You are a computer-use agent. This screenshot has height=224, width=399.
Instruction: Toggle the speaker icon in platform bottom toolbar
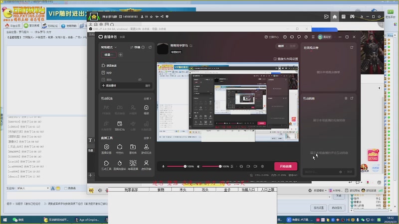pos(100,190)
